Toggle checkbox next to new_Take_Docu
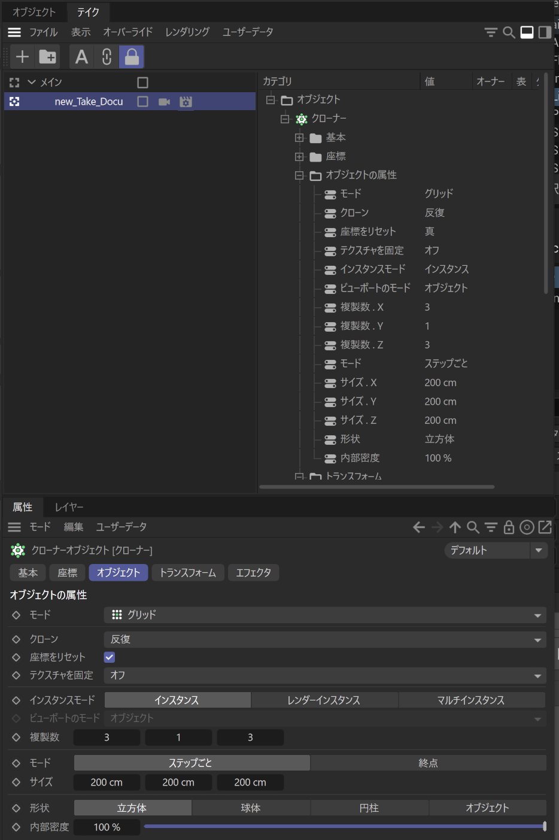This screenshot has height=840, width=559. (x=142, y=102)
